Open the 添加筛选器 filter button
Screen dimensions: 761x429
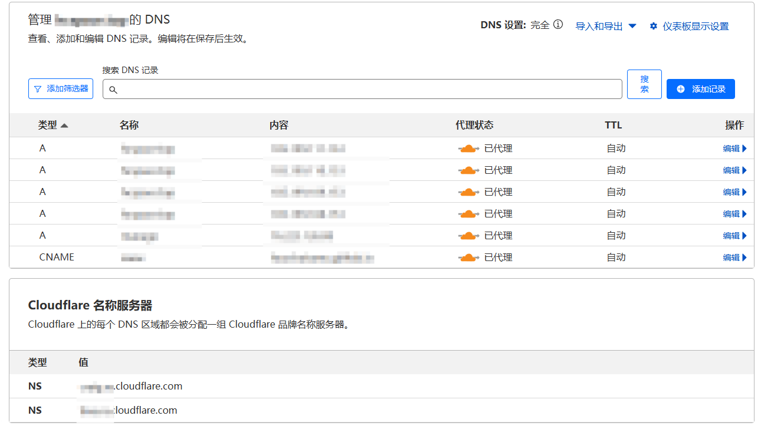tap(61, 88)
